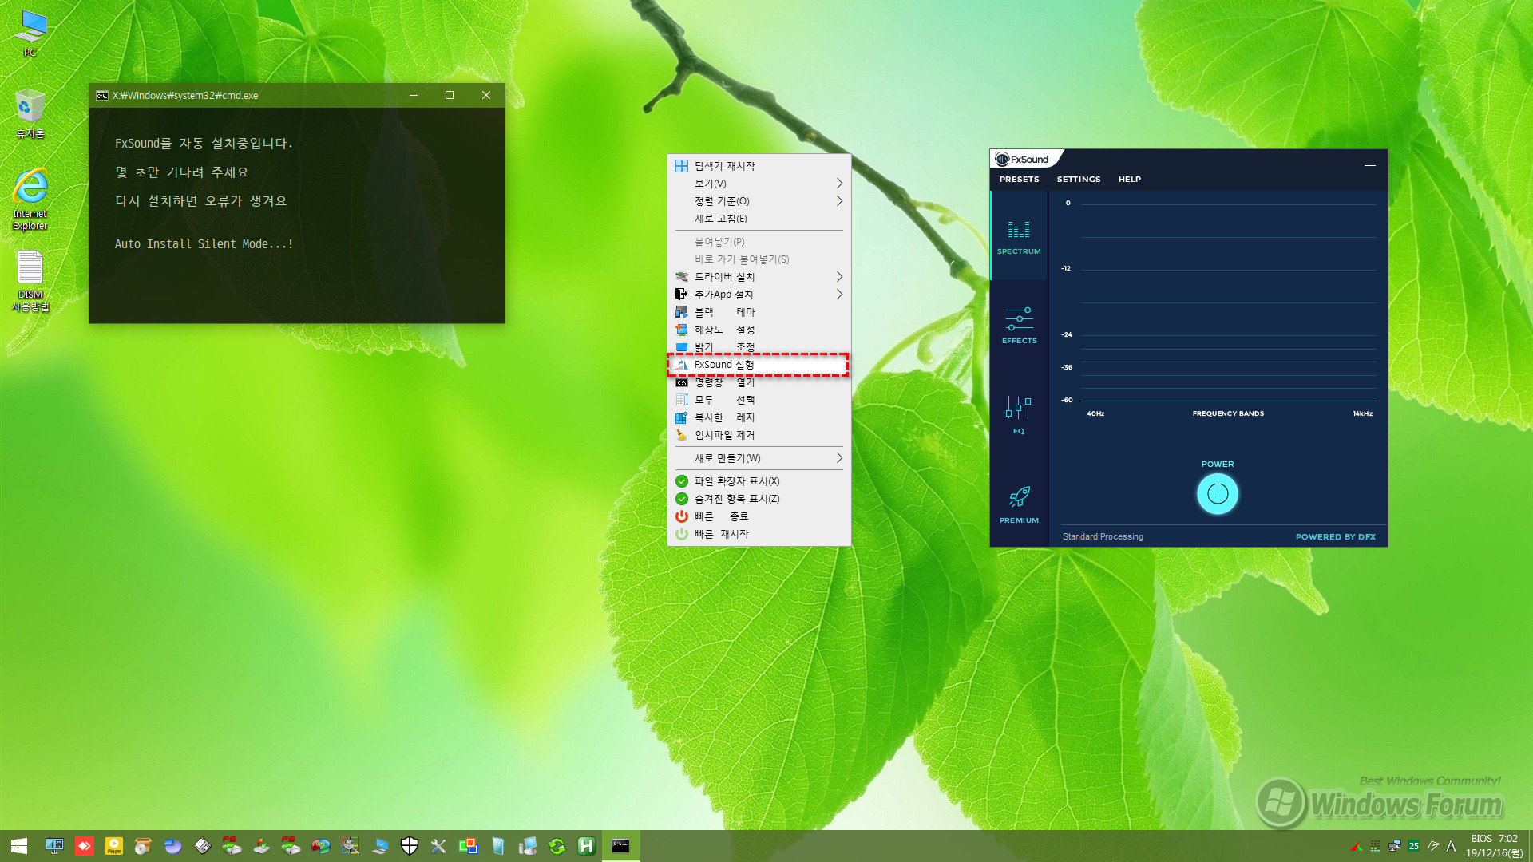The height and width of the screenshot is (862, 1533).
Task: Click the cmd.exe window title bar icon
Action: click(102, 96)
